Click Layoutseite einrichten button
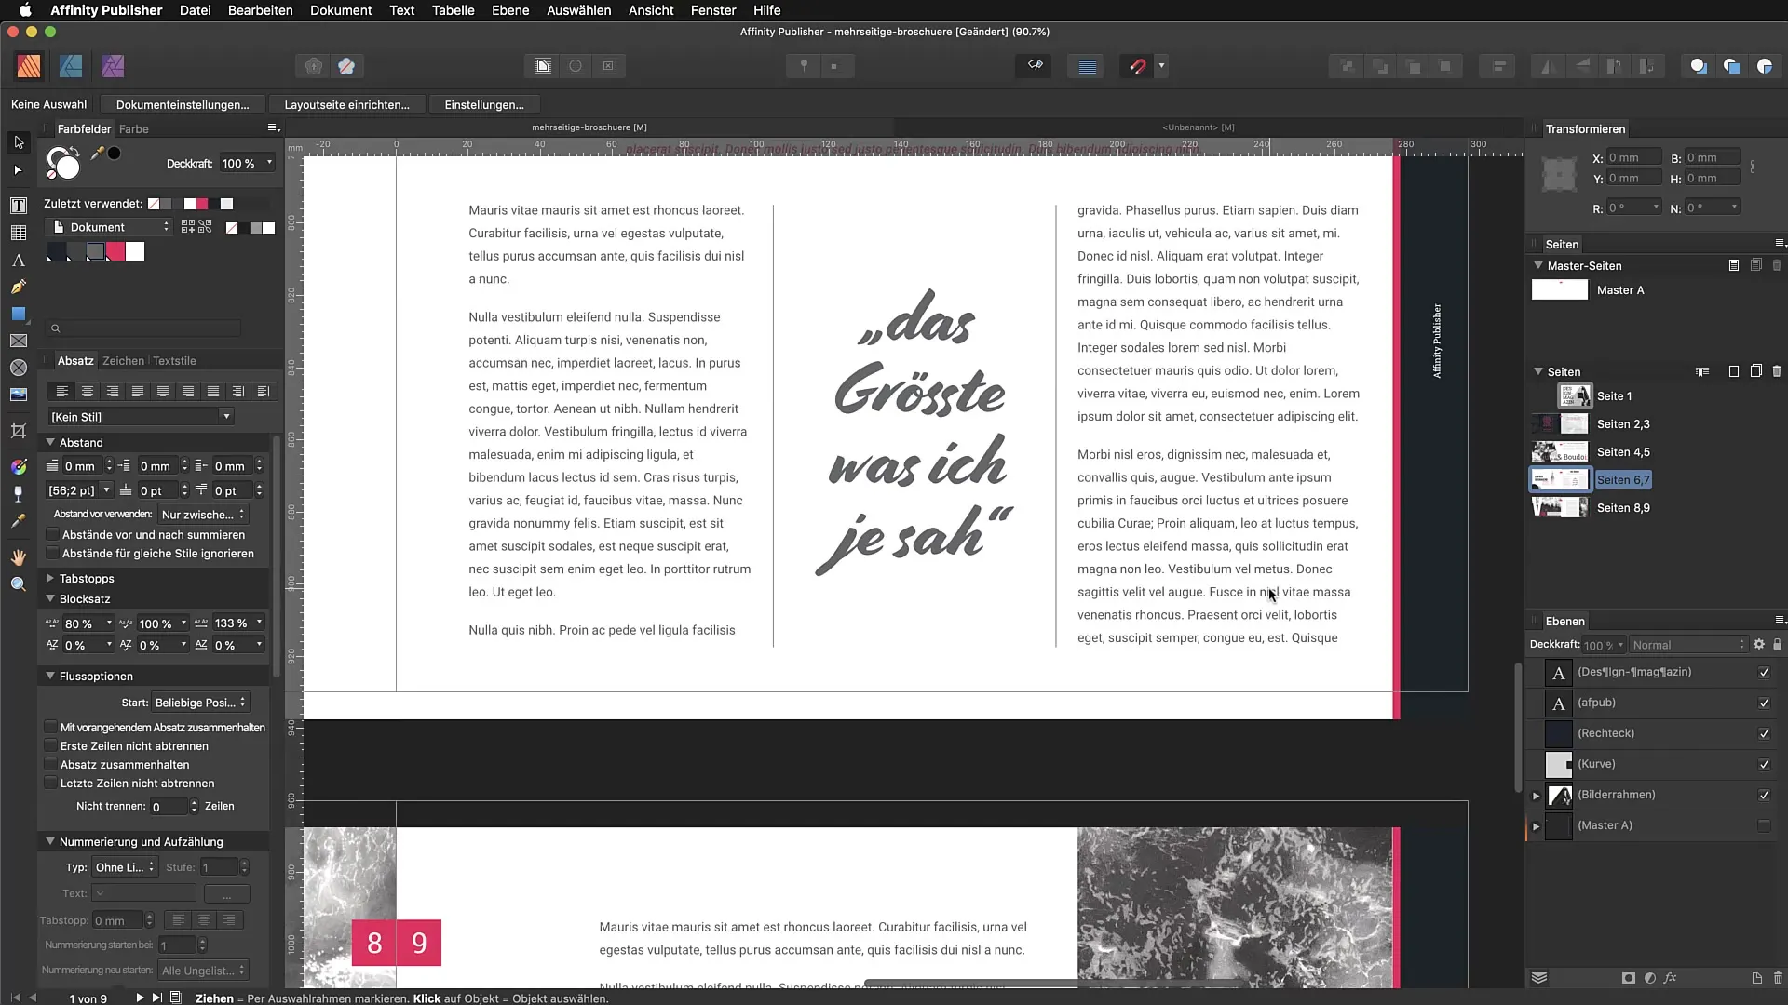This screenshot has width=1788, height=1005. [x=346, y=105]
